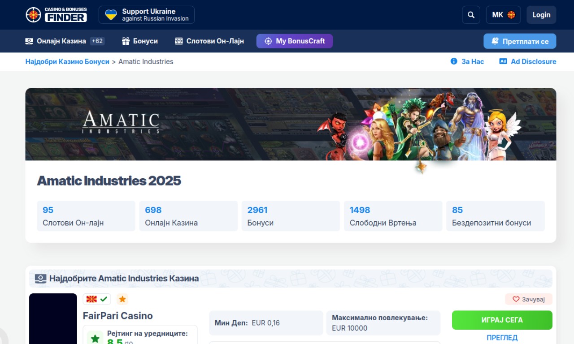Image resolution: width=574 pixels, height=344 pixels.
Task: Open the За Нас link
Action: click(467, 61)
